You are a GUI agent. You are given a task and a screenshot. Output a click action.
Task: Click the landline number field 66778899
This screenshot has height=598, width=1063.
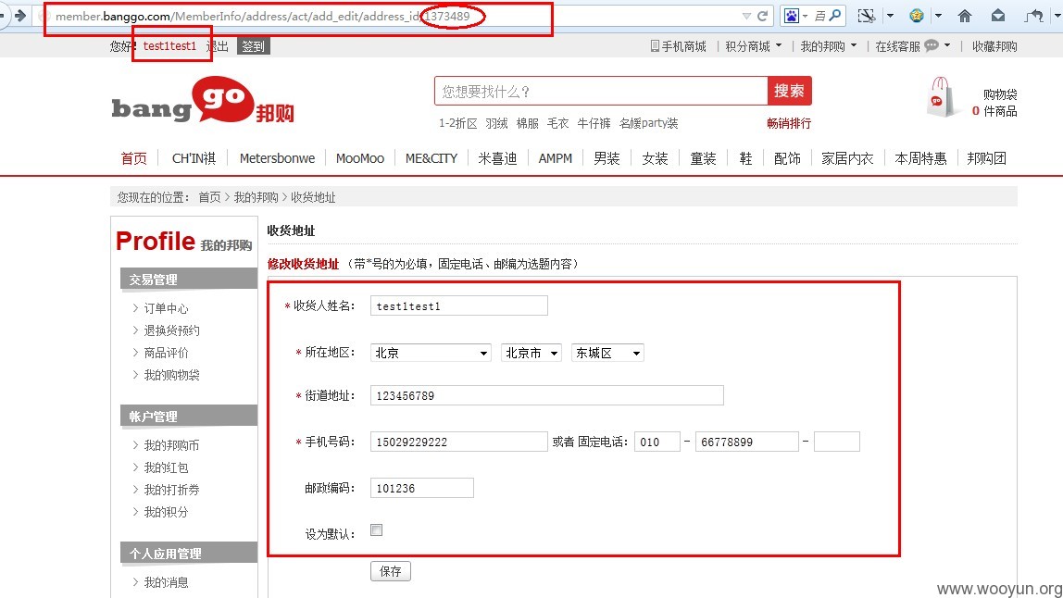click(747, 442)
